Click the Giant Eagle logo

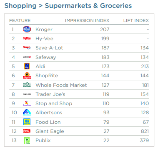tap(27, 131)
